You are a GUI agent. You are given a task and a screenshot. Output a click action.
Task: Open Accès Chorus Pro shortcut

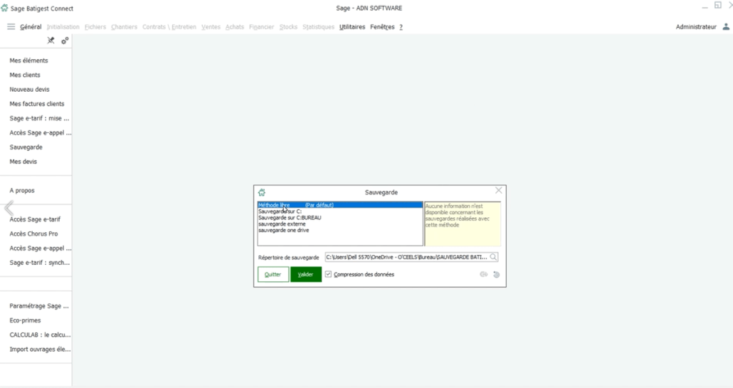click(33, 234)
